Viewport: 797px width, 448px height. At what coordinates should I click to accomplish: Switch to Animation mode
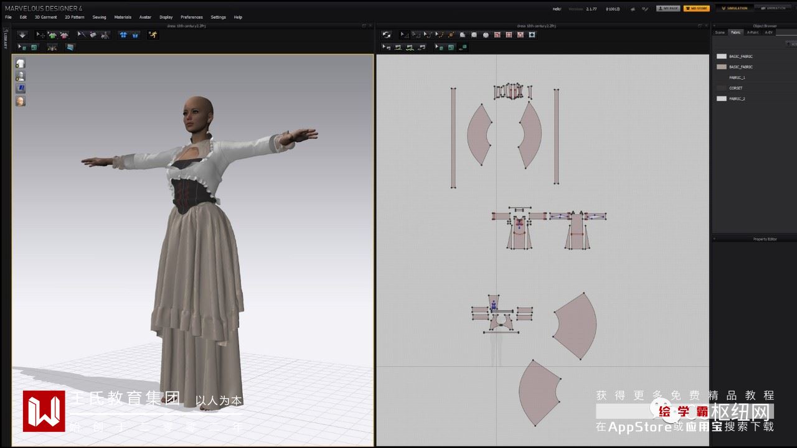pyautogui.click(x=773, y=9)
